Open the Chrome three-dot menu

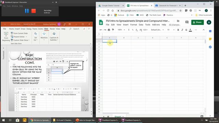pyautogui.click(x=211, y=11)
